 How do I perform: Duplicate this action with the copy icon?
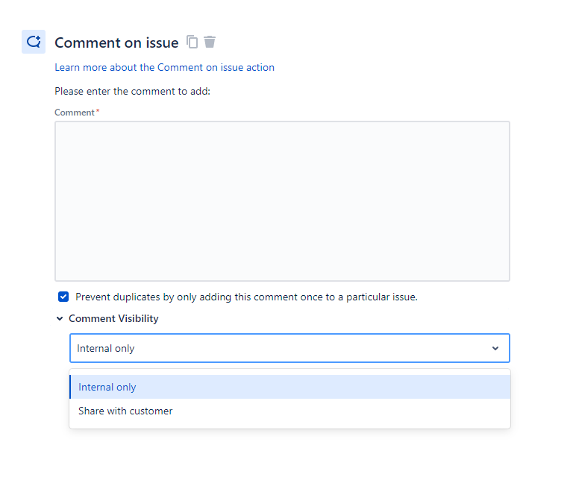[x=192, y=42]
